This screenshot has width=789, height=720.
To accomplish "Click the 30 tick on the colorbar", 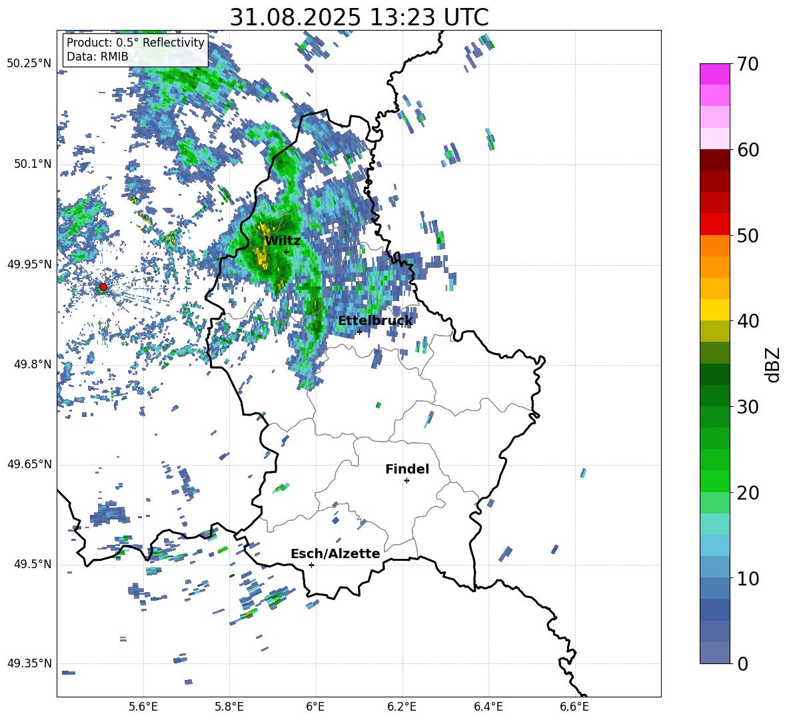I will 747,407.
